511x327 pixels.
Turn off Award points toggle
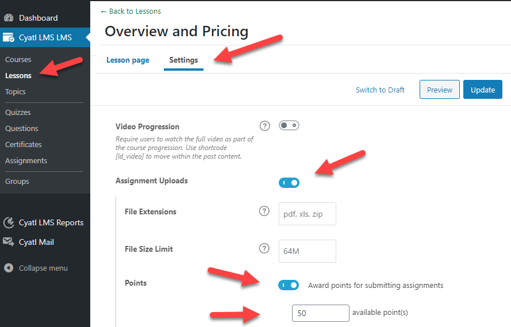point(289,285)
